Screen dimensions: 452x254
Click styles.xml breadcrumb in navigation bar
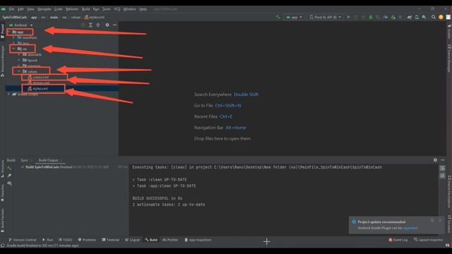(x=94, y=17)
